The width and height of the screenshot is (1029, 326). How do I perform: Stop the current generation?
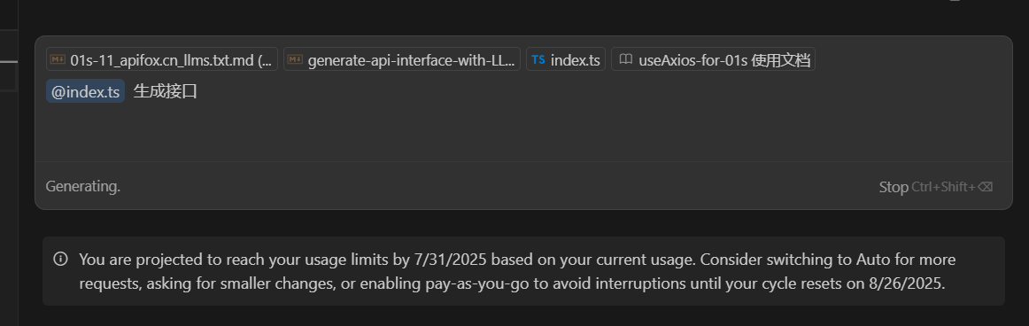pyautogui.click(x=894, y=187)
